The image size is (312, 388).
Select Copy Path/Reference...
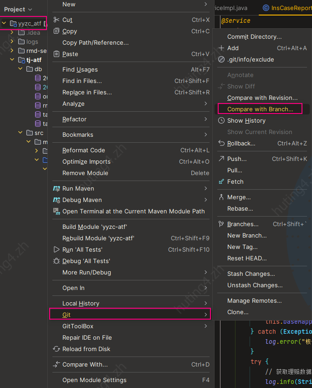click(131, 42)
